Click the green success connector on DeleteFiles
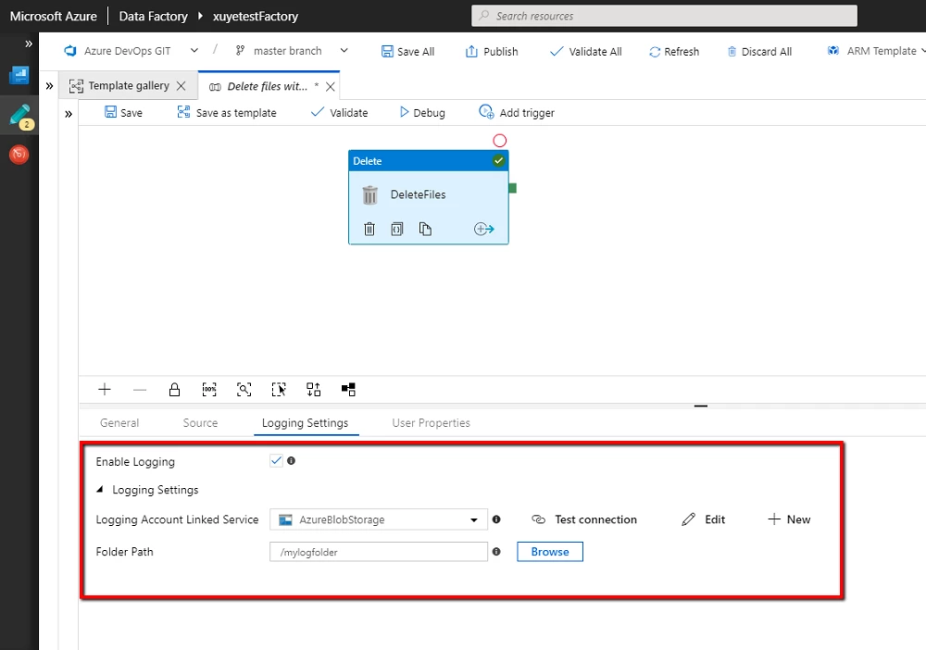The image size is (926, 650). [513, 188]
